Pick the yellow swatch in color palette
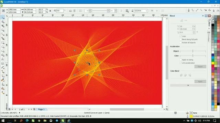Image resolution: width=220 pixels, height=123 pixels. click(x=213, y=63)
